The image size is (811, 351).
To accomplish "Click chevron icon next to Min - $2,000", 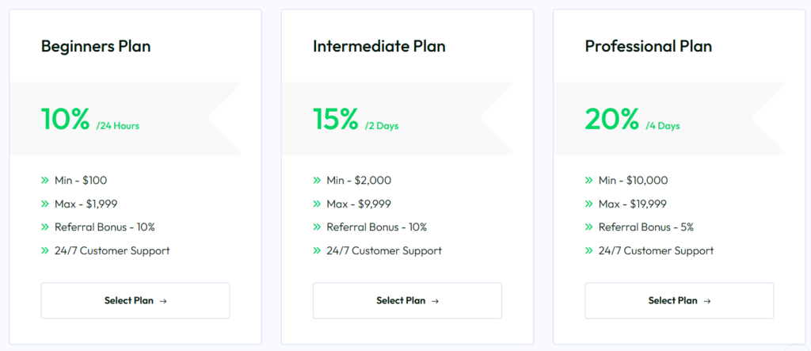I will (x=317, y=181).
